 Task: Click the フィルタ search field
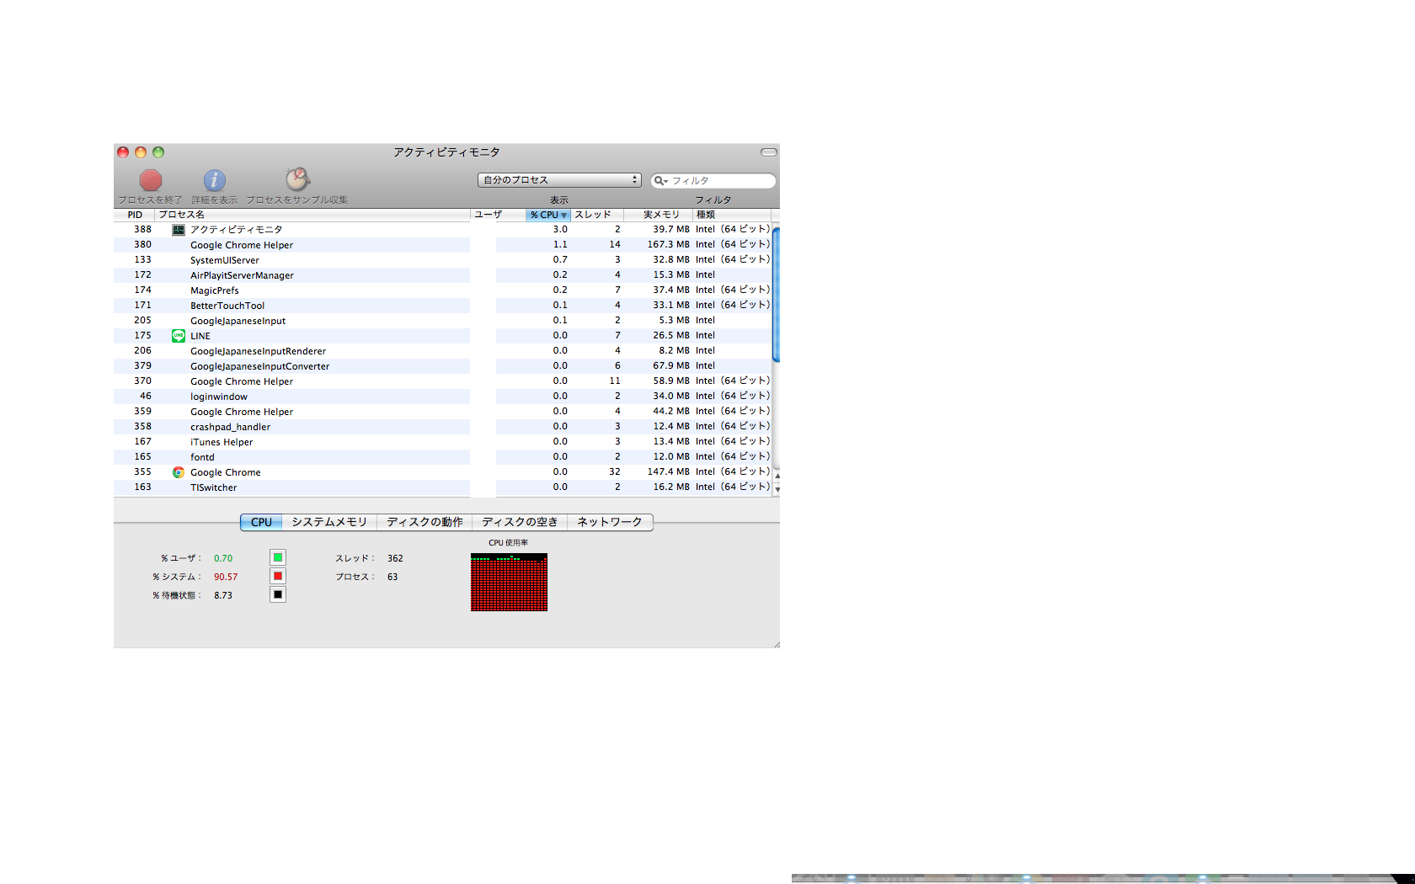pos(713,181)
